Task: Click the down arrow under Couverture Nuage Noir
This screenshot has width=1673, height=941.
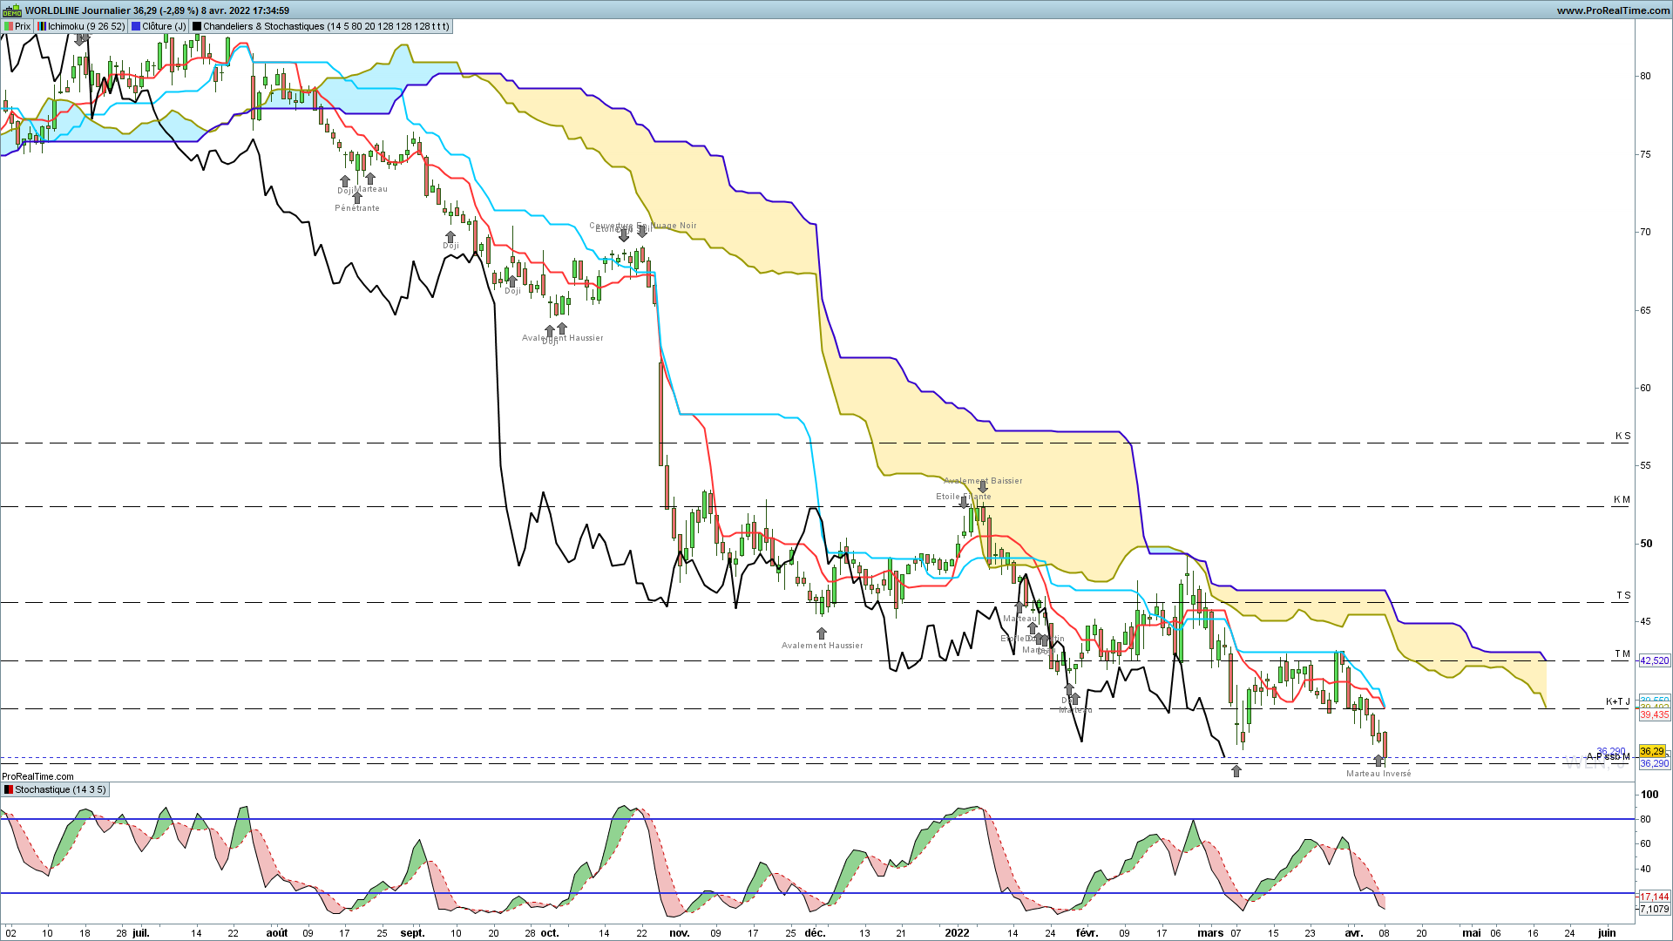Action: click(642, 231)
